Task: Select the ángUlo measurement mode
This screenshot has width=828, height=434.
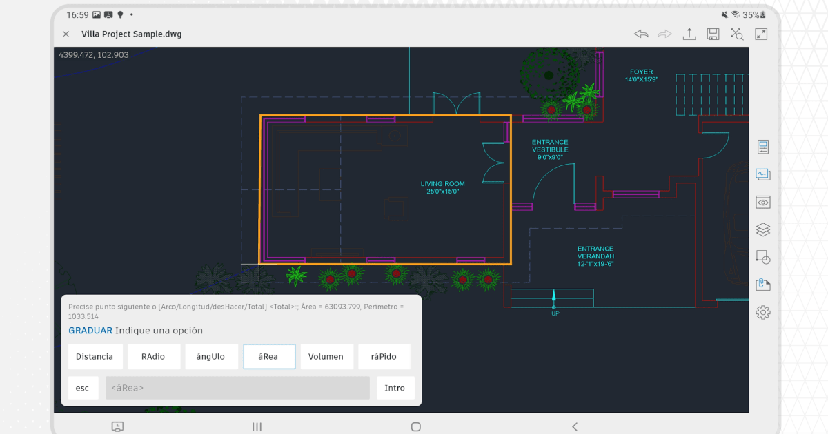Action: [212, 356]
